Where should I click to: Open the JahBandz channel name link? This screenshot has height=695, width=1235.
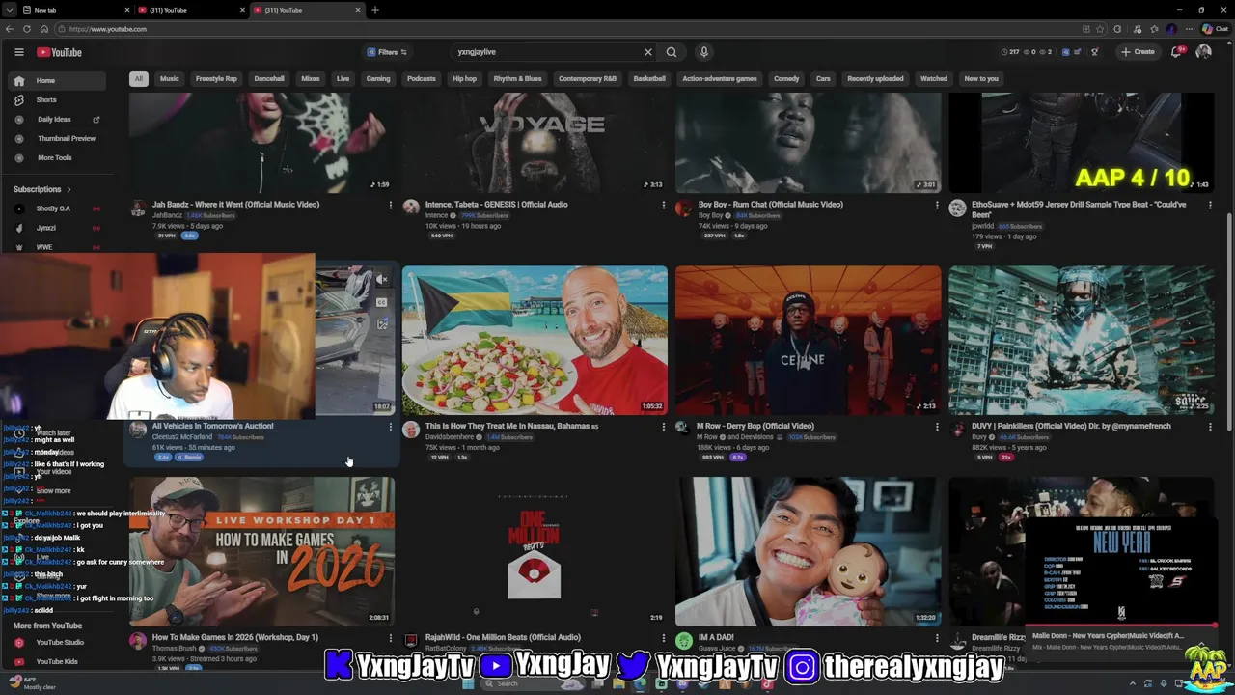pyautogui.click(x=167, y=215)
